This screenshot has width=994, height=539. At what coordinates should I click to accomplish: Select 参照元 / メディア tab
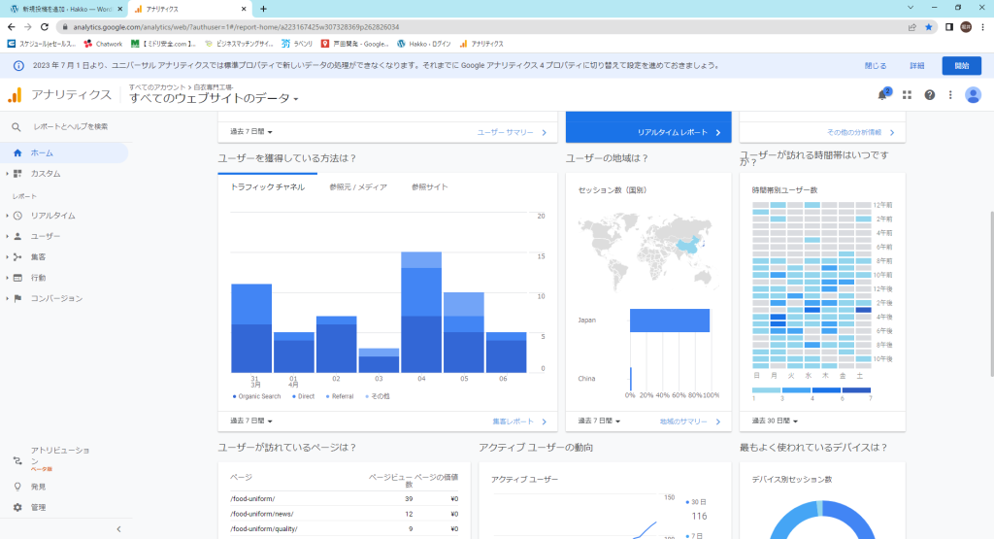tap(358, 187)
